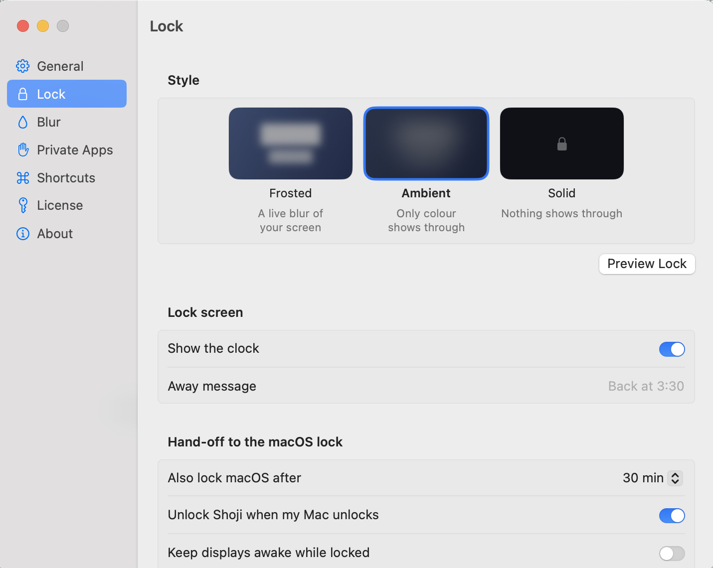Choose the Frosted style thumbnail
713x568 pixels.
point(291,143)
